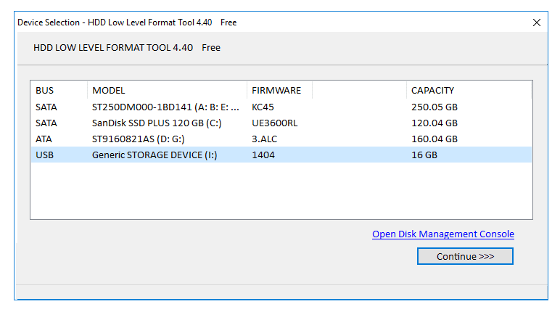Click the ATA bus cell
Viewport: 560px width, 312px height.
[44, 139]
